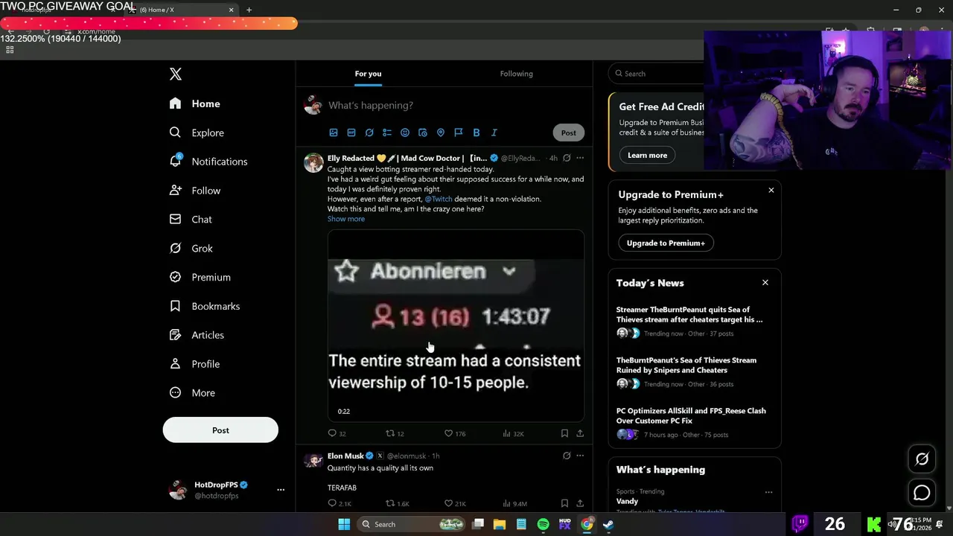Go to the Chat page
953x536 pixels.
191,220
